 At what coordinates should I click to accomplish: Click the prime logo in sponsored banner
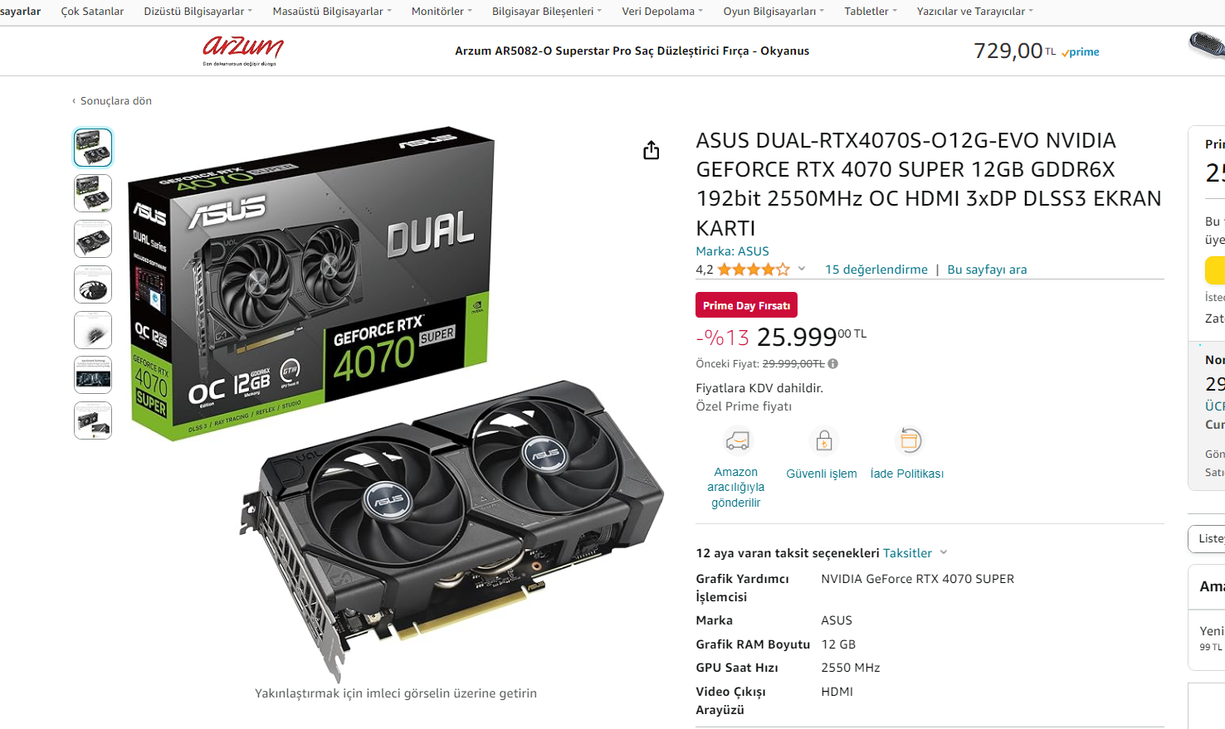point(1081,51)
